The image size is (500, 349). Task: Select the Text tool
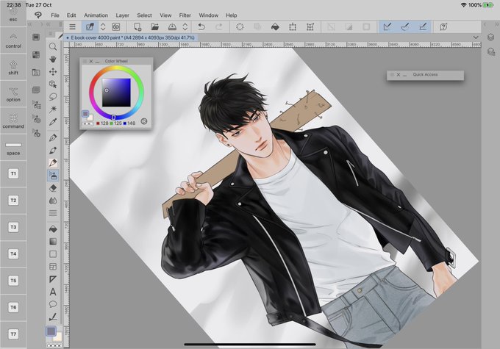[53, 292]
